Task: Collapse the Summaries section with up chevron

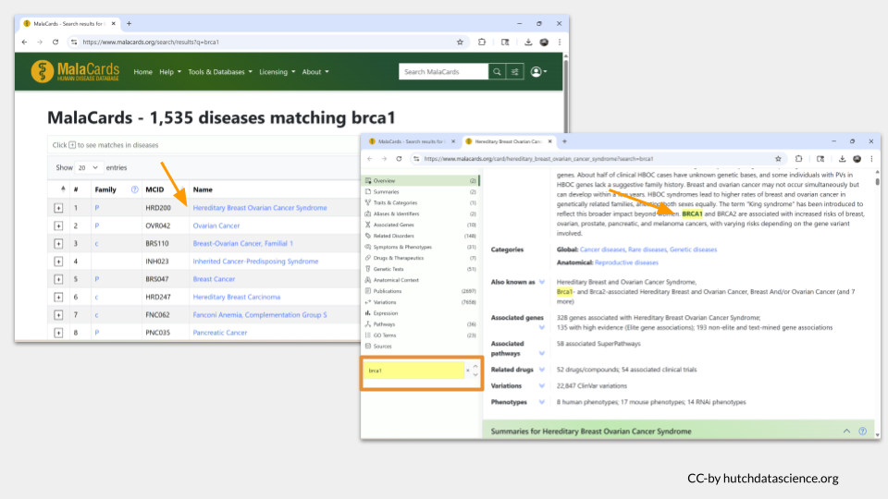Action: [846, 432]
